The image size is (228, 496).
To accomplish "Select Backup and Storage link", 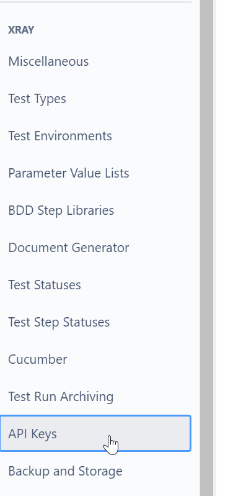I will click(95, 471).
